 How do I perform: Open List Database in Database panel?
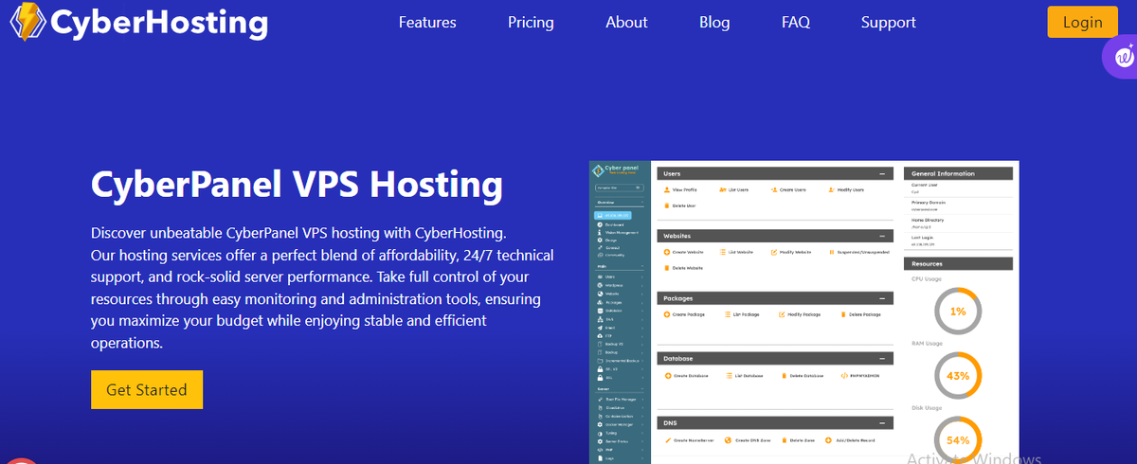(744, 376)
